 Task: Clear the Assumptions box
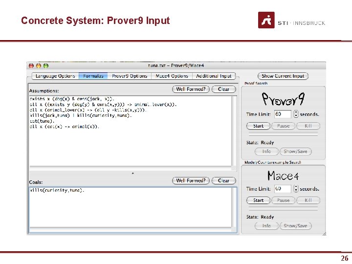click(x=223, y=89)
